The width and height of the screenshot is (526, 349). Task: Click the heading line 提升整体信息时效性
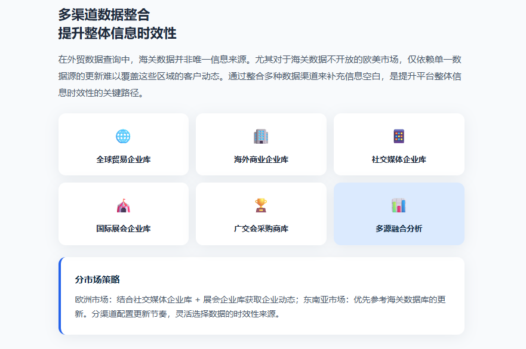click(117, 33)
